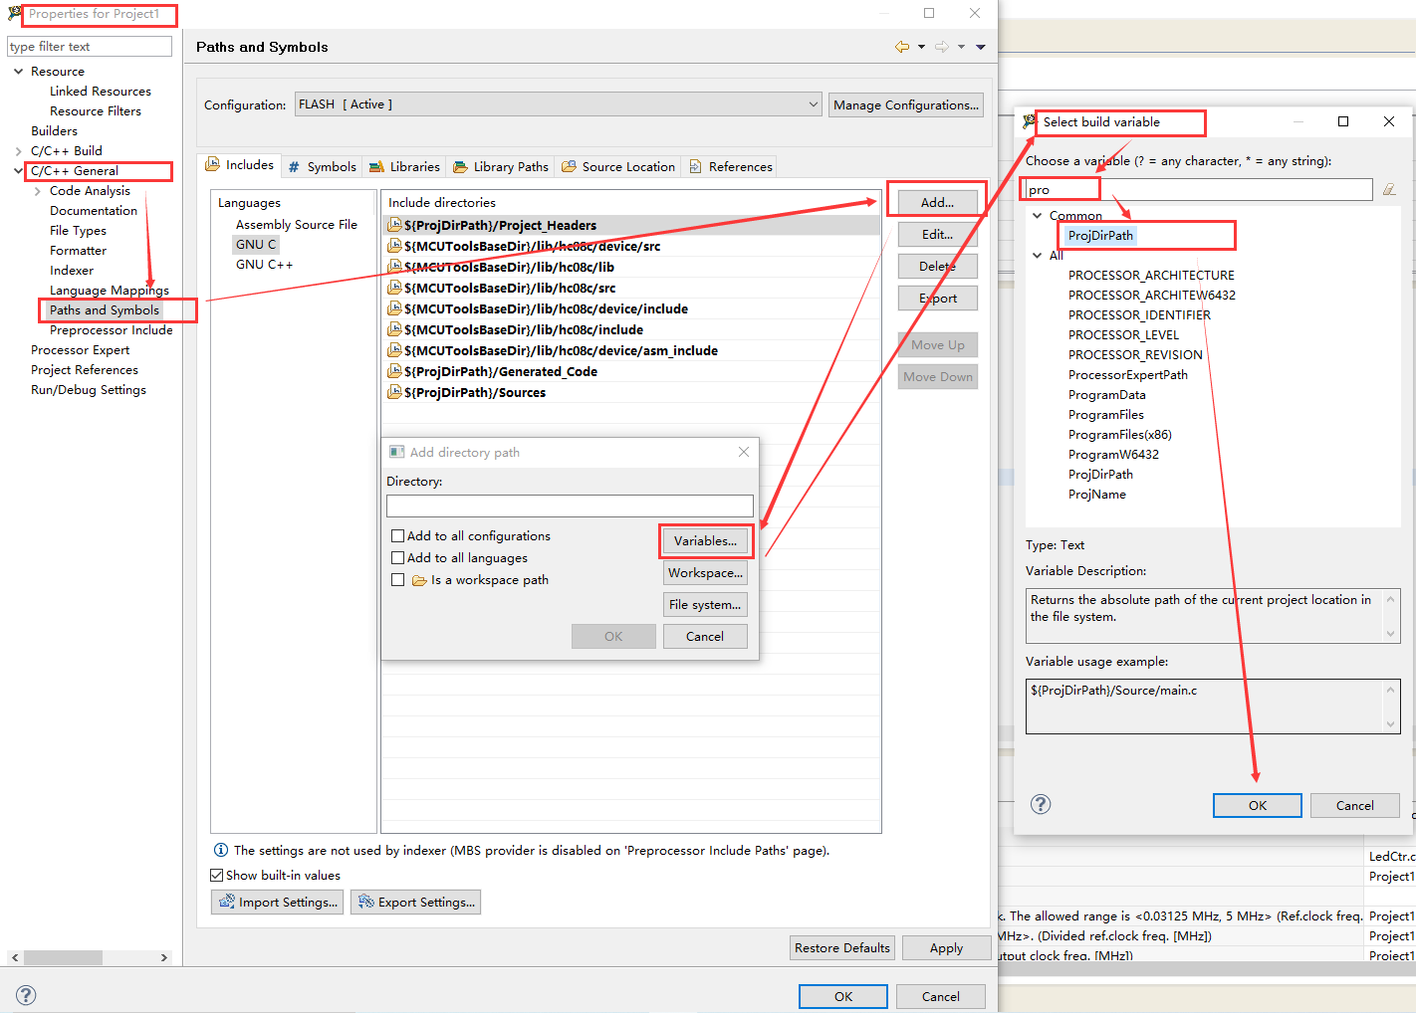Click the forward navigation arrow icon
This screenshot has width=1416, height=1013.
point(941,47)
